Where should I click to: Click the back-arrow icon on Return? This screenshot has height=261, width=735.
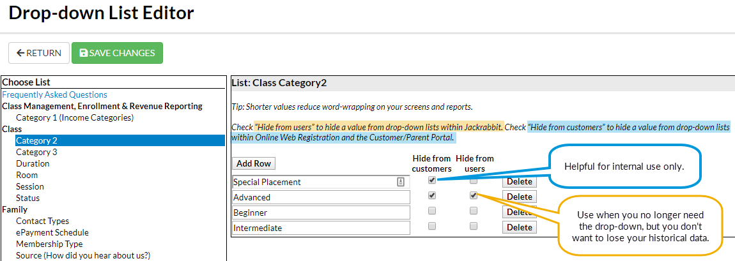pos(20,53)
